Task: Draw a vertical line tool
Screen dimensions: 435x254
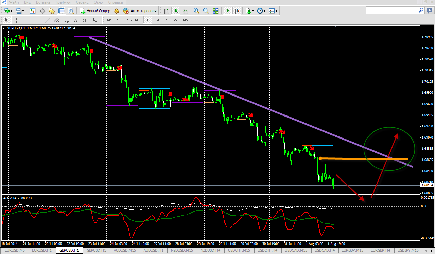Action: pyautogui.click(x=28, y=20)
